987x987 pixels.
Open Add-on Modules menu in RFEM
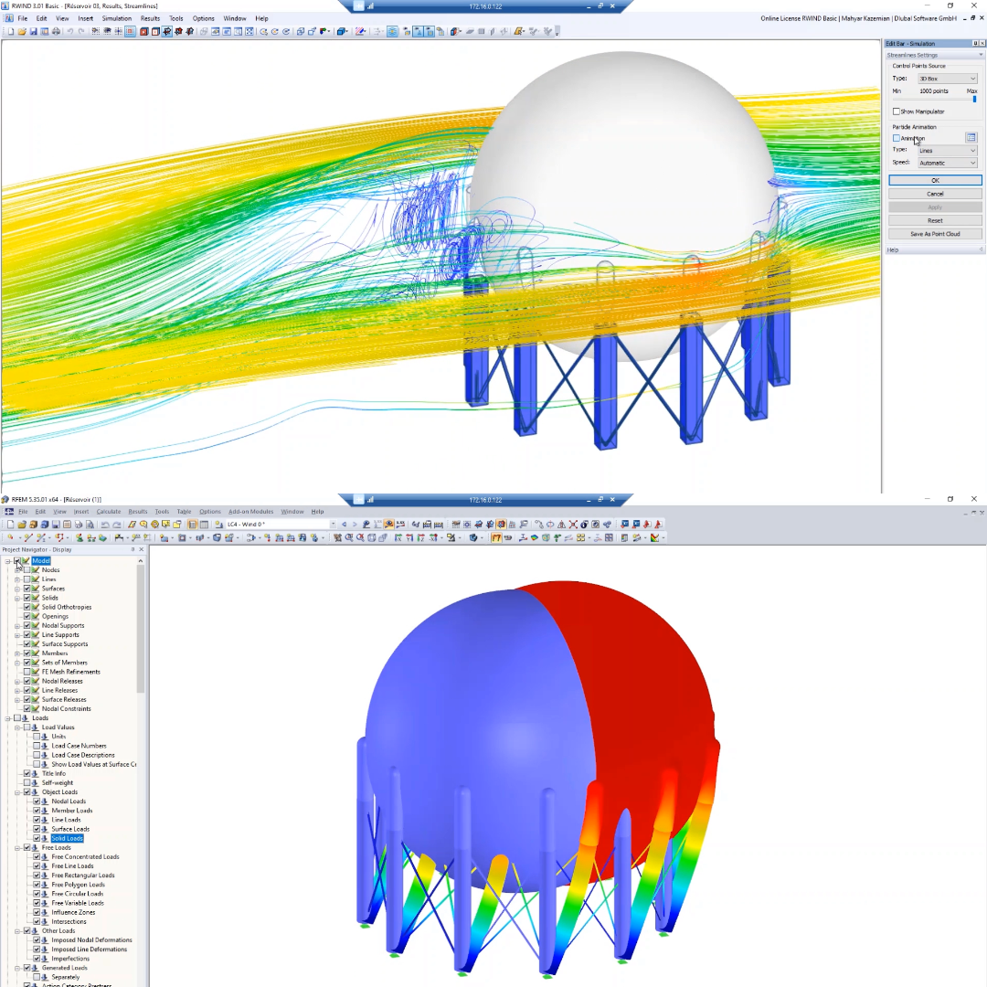[250, 512]
